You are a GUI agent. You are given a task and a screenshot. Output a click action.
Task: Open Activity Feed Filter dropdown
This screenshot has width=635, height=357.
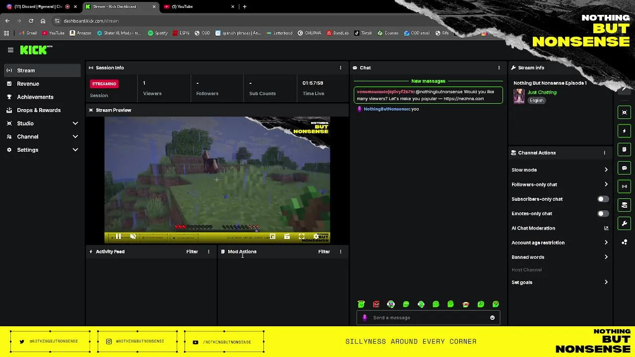coord(192,252)
